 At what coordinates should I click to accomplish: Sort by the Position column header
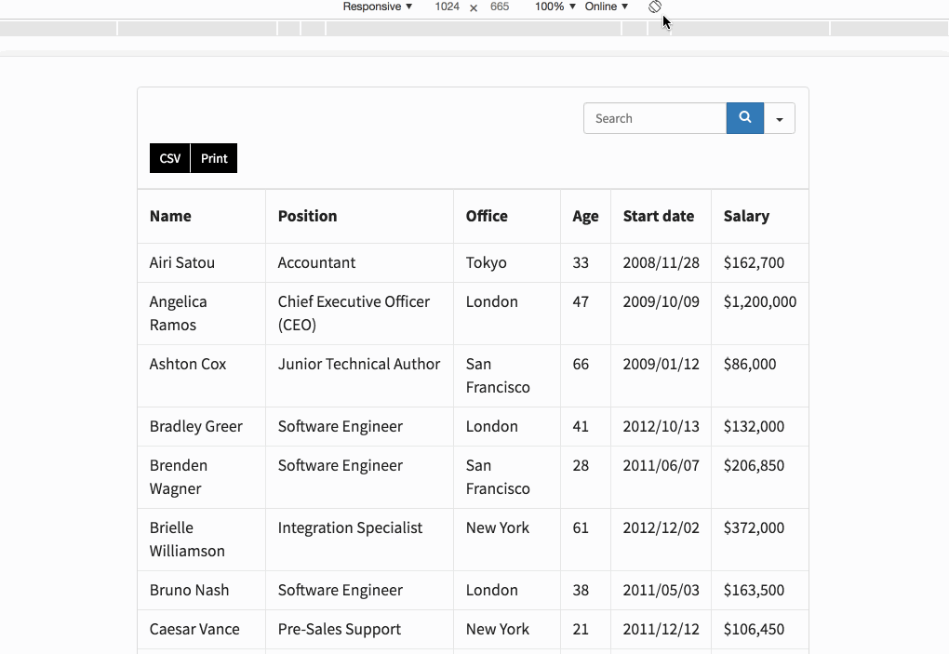click(308, 216)
